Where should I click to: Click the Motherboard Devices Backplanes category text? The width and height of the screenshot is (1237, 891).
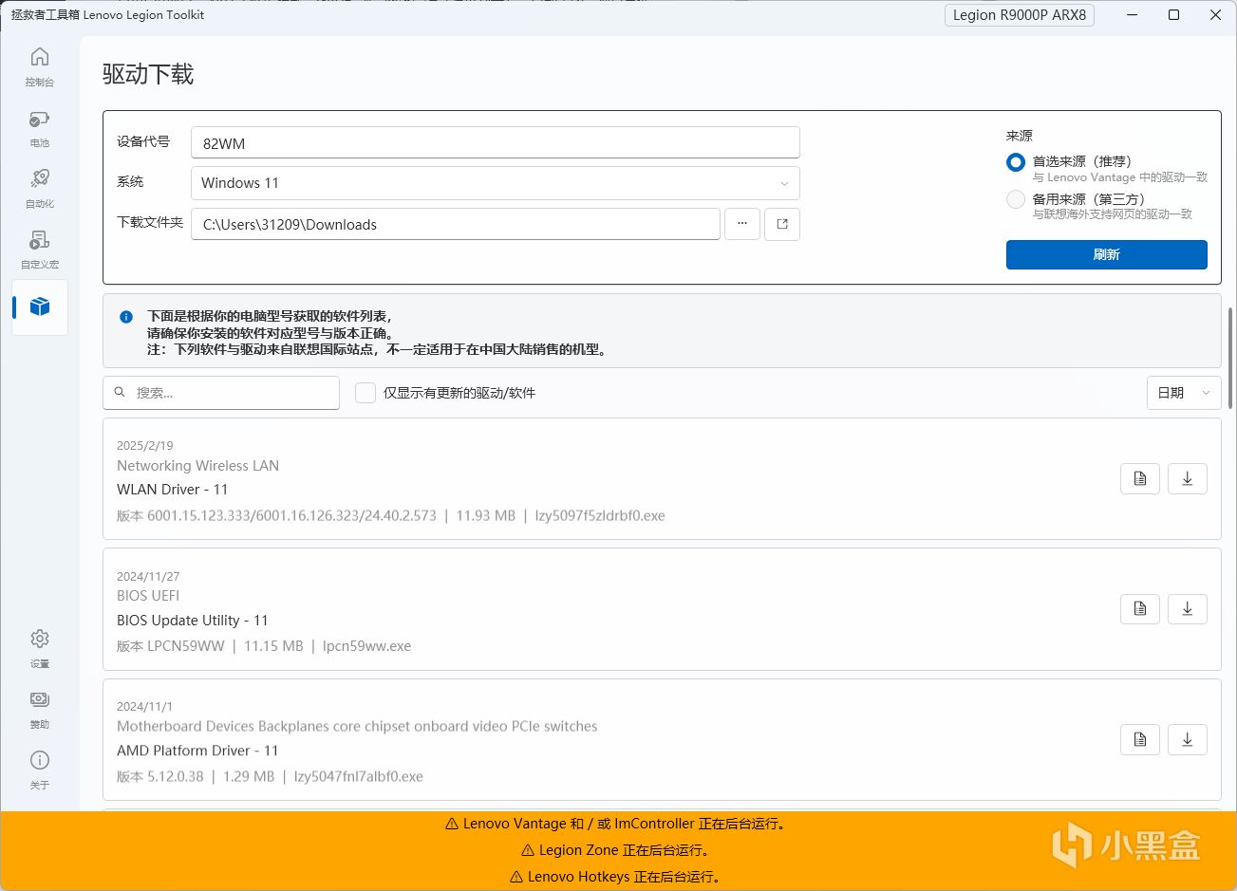(x=357, y=727)
